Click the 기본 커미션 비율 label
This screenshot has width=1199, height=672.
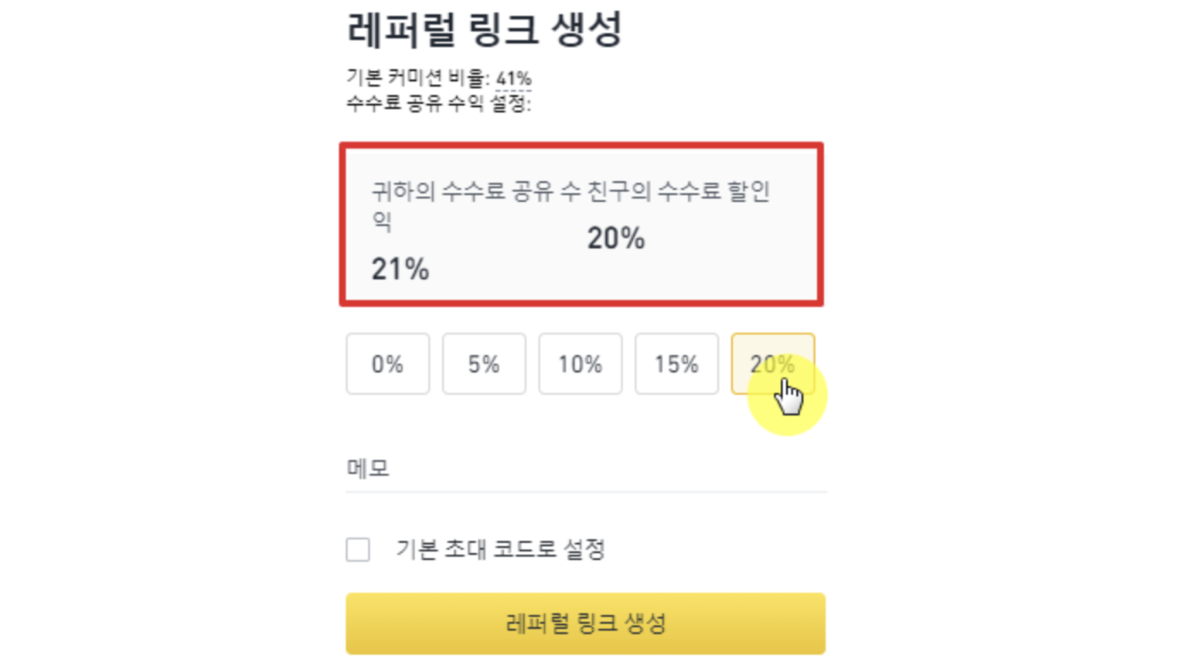pos(419,78)
